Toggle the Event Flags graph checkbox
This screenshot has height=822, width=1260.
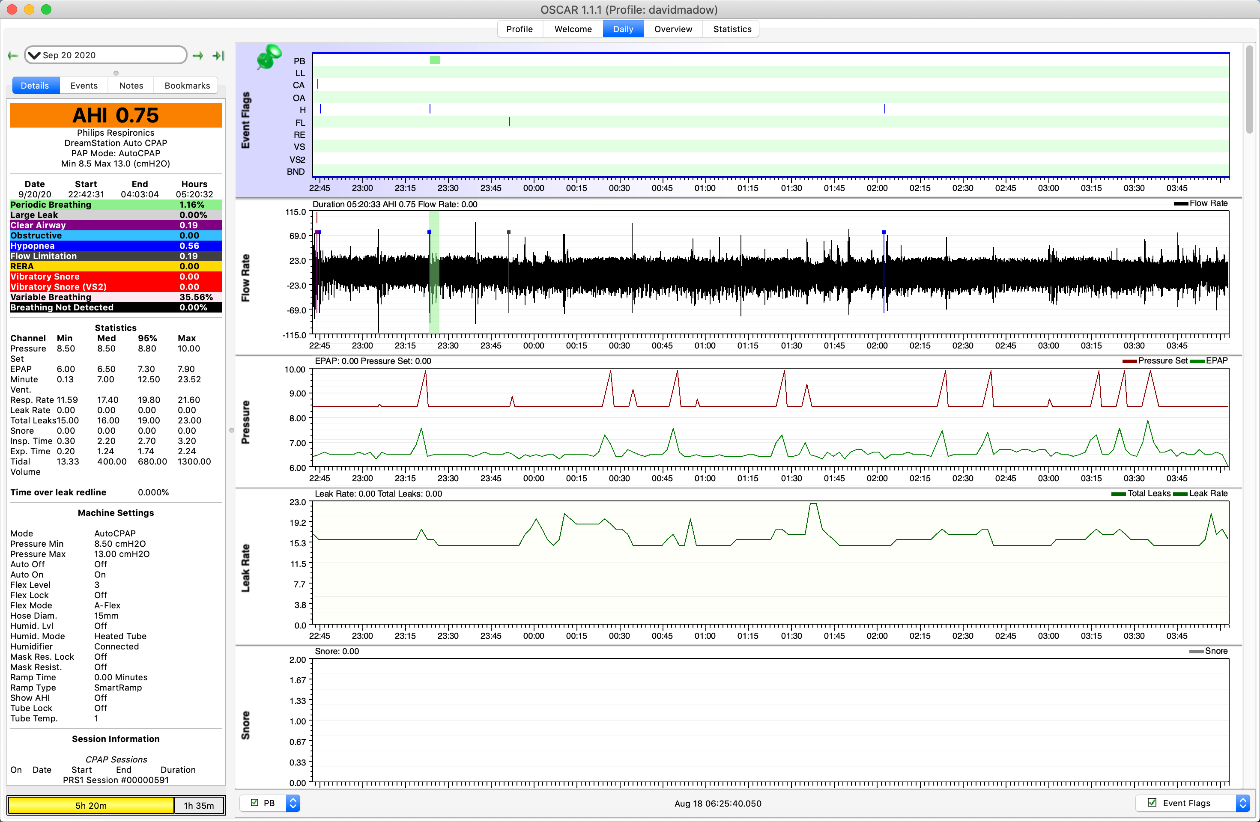tap(1152, 802)
